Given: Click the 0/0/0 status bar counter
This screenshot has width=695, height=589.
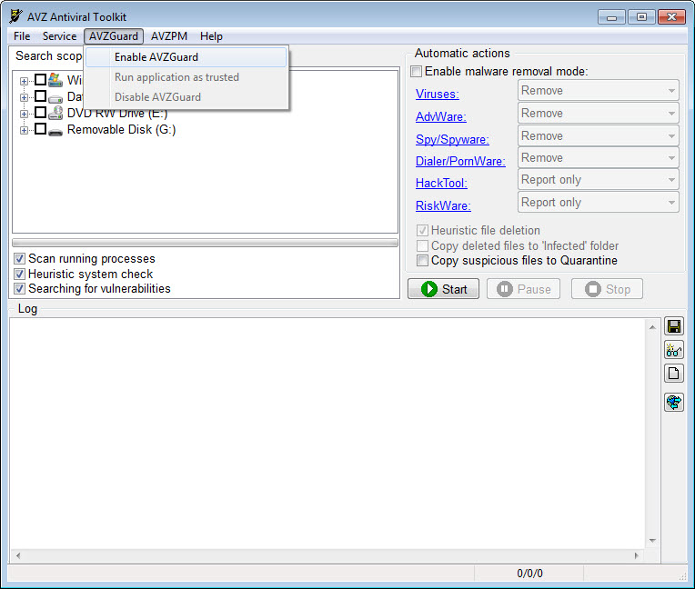Looking at the screenshot, I should click(x=529, y=574).
